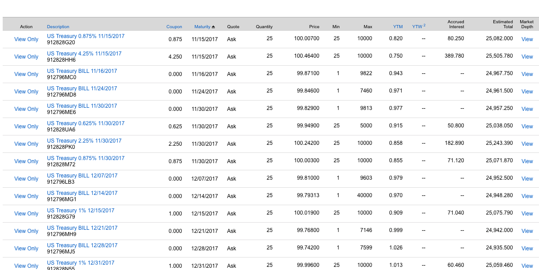Sort the table by Description column
Screen dimensions: 539x270
58,27
